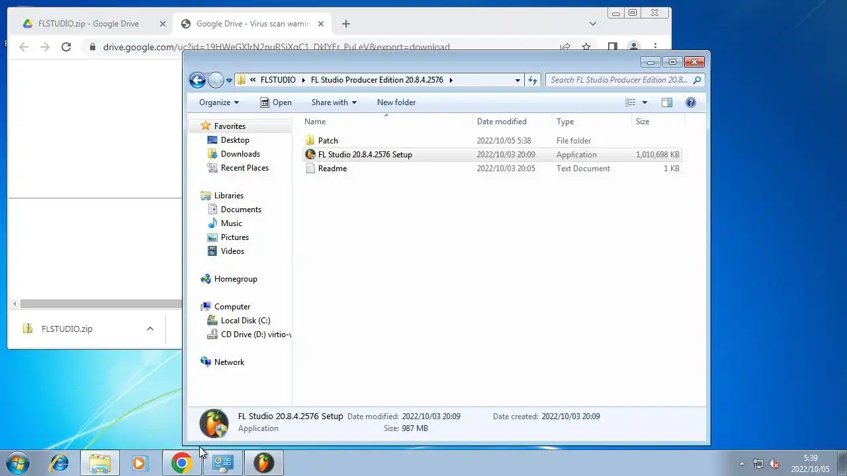Viewport: 847px width, 476px height.
Task: Click New folder in toolbar
Action: click(396, 102)
